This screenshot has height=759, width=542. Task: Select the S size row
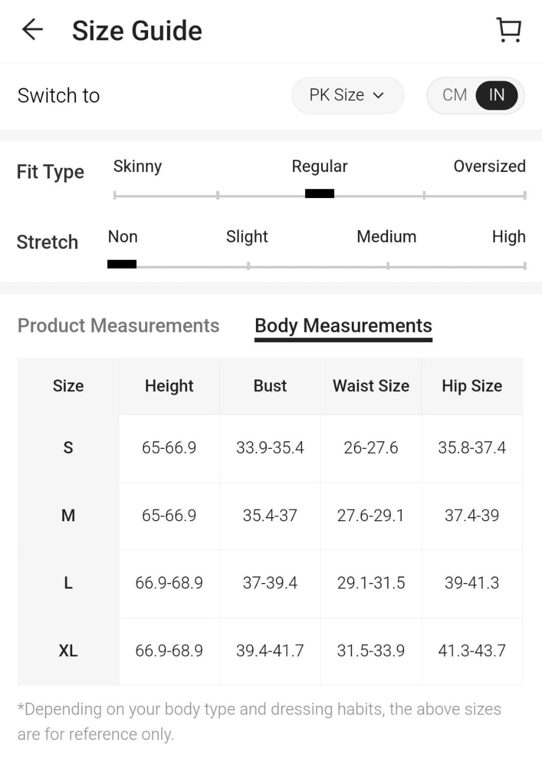click(68, 448)
